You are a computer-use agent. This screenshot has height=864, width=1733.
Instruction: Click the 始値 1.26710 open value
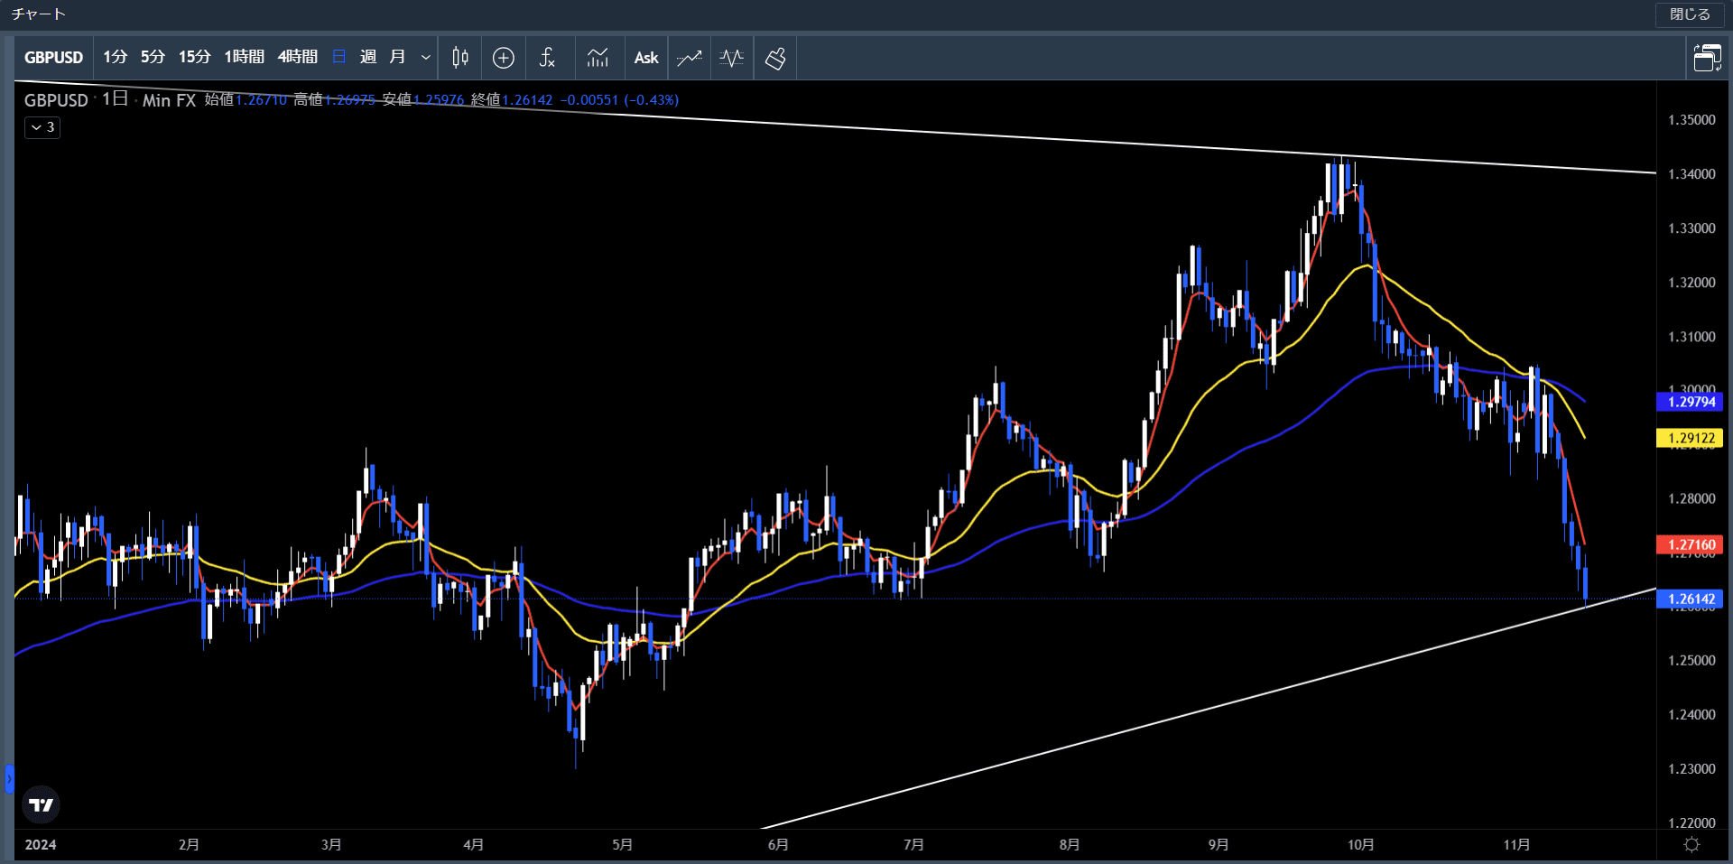246,100
